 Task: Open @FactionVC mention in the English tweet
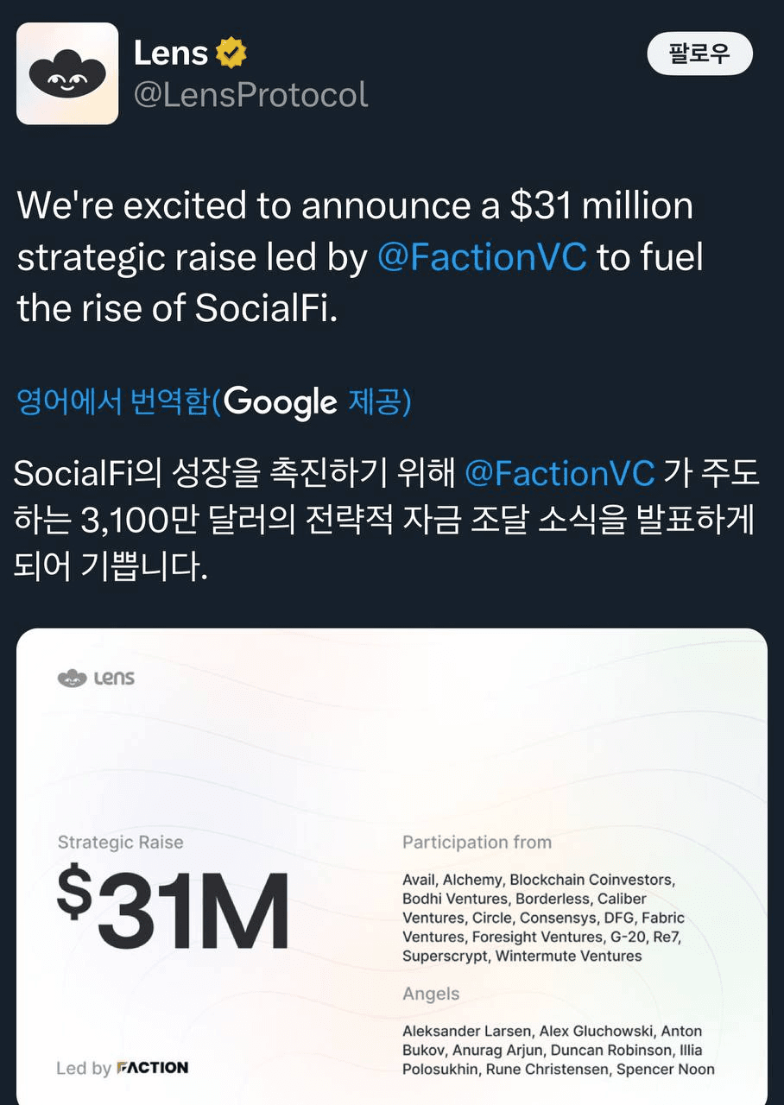pos(483,257)
